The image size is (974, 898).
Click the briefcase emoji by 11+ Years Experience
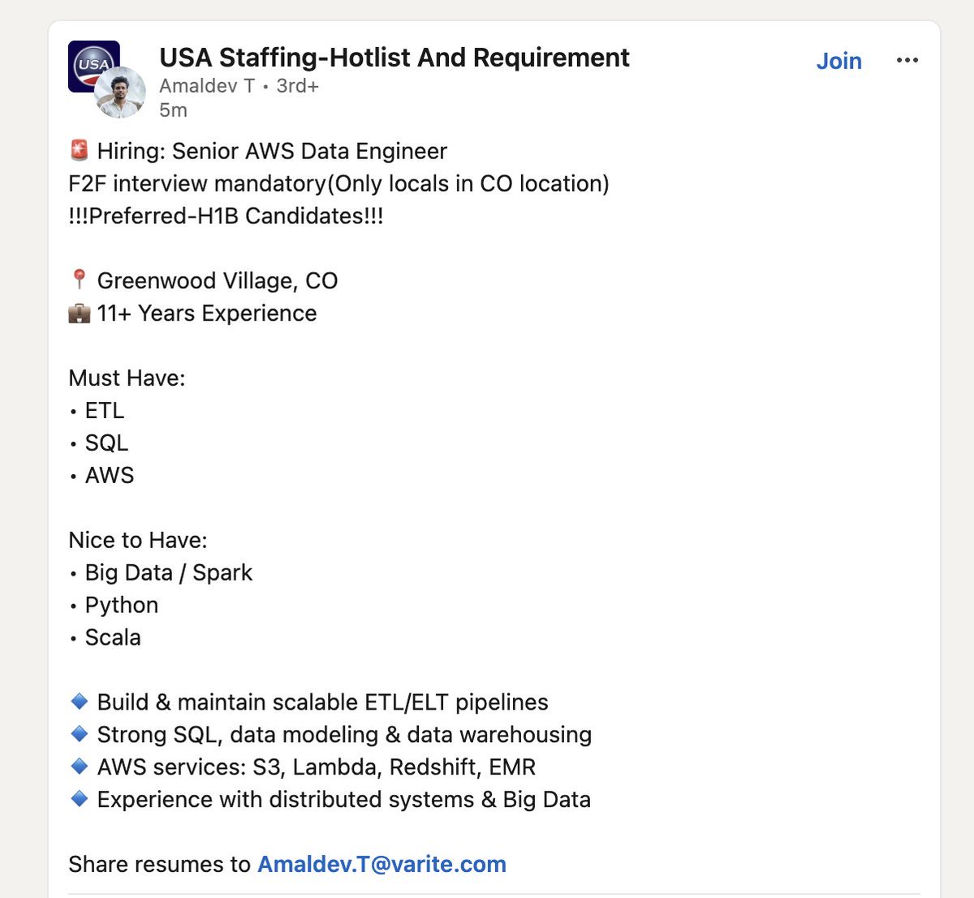pos(80,313)
